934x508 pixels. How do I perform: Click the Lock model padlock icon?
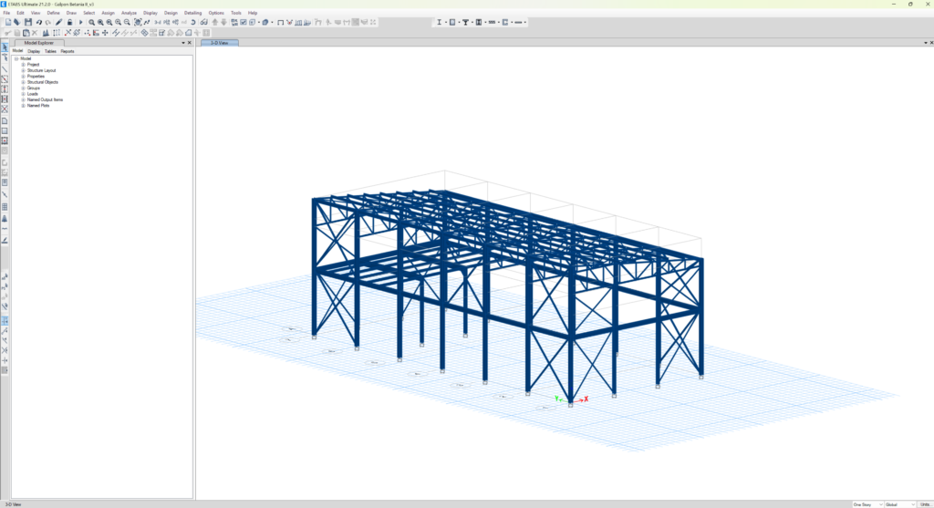(69, 22)
